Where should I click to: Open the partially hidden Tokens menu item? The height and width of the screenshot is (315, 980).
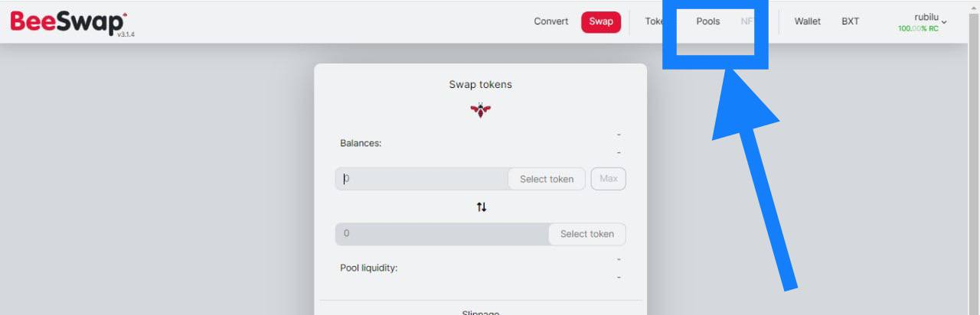(x=654, y=21)
